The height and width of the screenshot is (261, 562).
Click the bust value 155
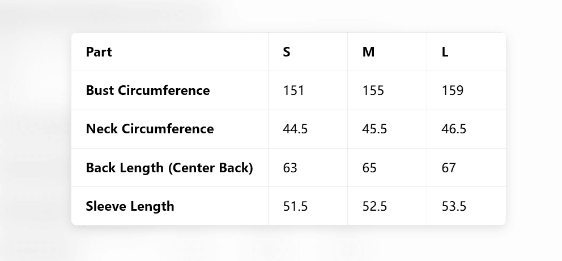(x=373, y=90)
